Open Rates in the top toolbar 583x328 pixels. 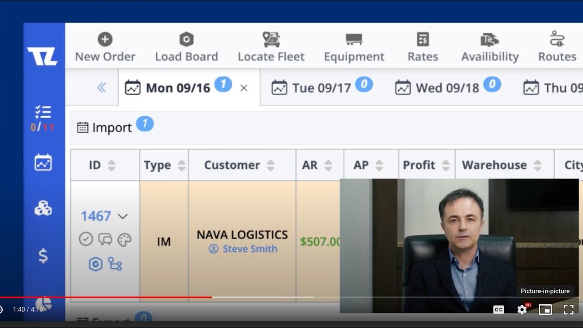point(423,47)
